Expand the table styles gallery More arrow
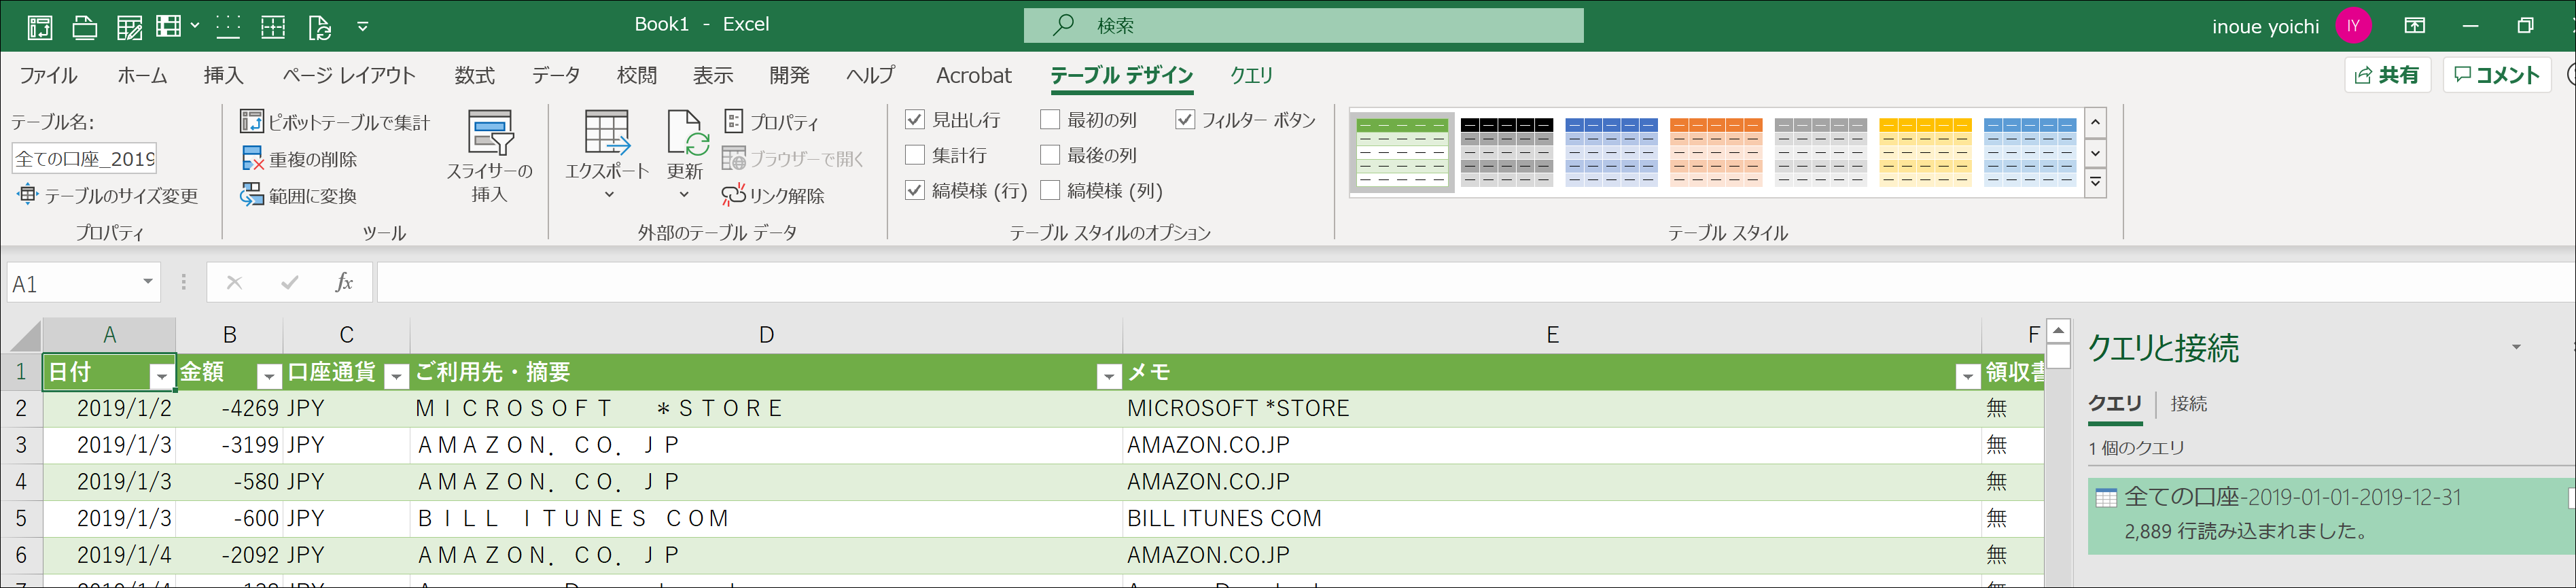2576x588 pixels. 2096,184
